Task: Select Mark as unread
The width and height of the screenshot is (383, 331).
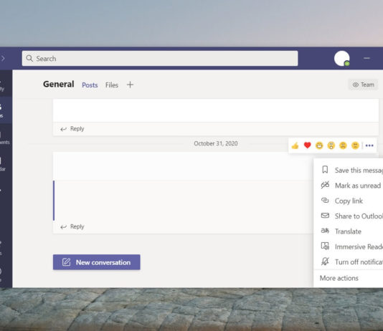Action: 349,186
